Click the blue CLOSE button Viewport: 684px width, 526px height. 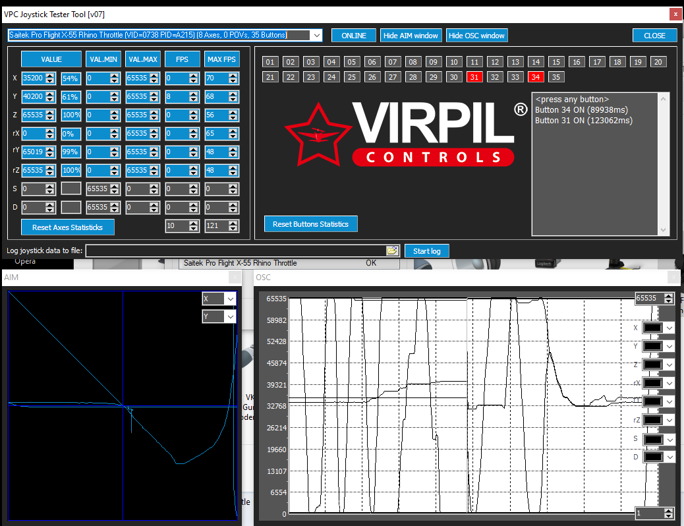click(654, 36)
